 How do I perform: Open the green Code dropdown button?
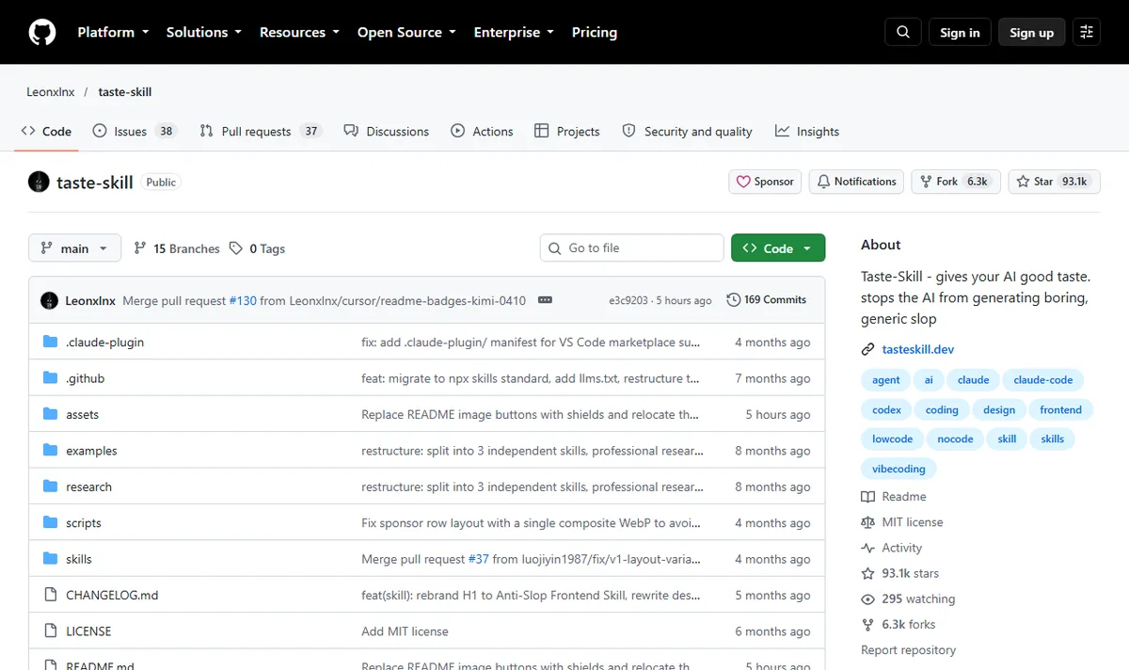[x=778, y=248]
